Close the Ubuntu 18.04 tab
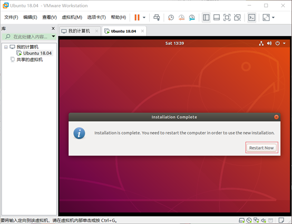Image resolution: width=292 pixels, height=224 pixels. (x=142, y=31)
